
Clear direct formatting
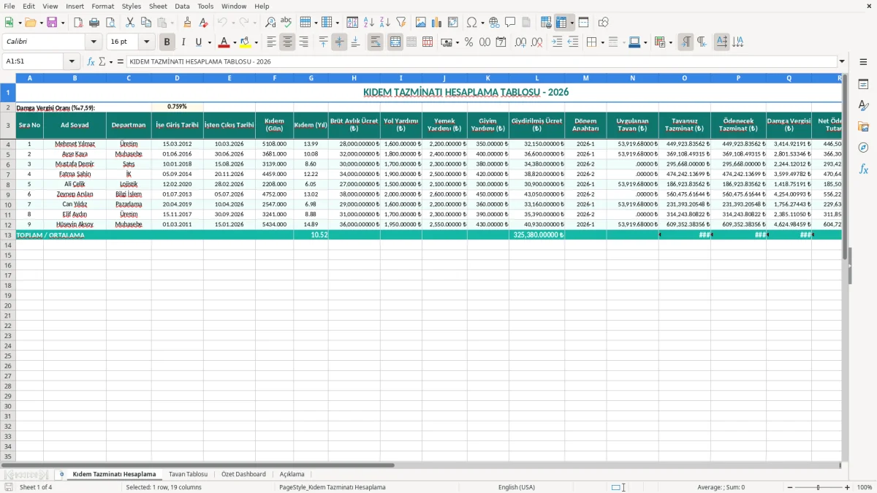(203, 23)
